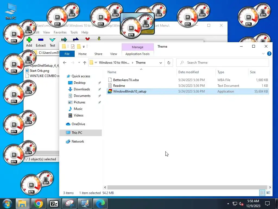Go up one folder level in Explorer
278x209 pixels.
pyautogui.click(x=85, y=63)
